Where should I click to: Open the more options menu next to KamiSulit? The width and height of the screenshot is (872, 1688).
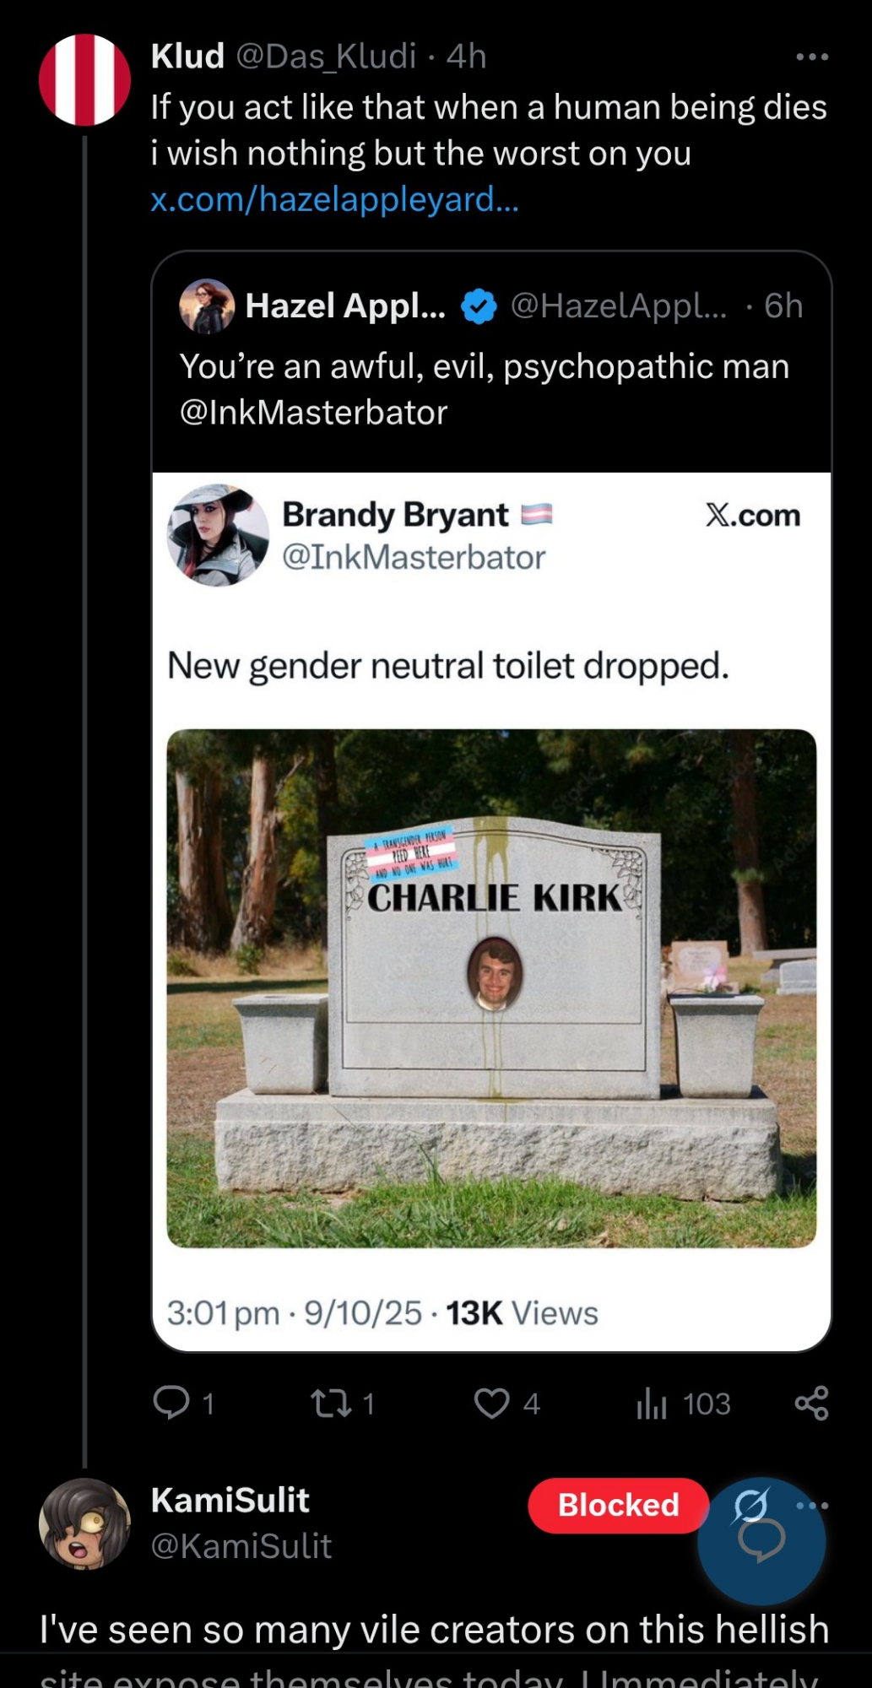(813, 1505)
